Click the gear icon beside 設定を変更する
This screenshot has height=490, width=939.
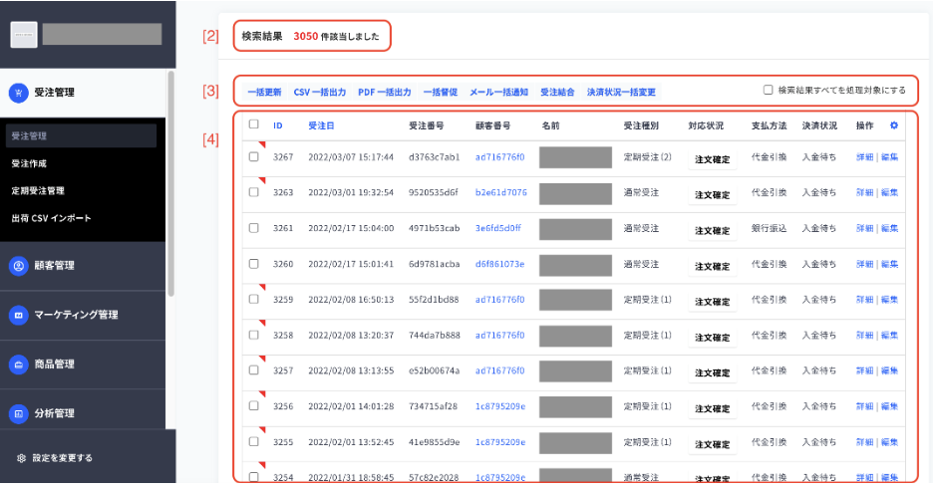22,458
